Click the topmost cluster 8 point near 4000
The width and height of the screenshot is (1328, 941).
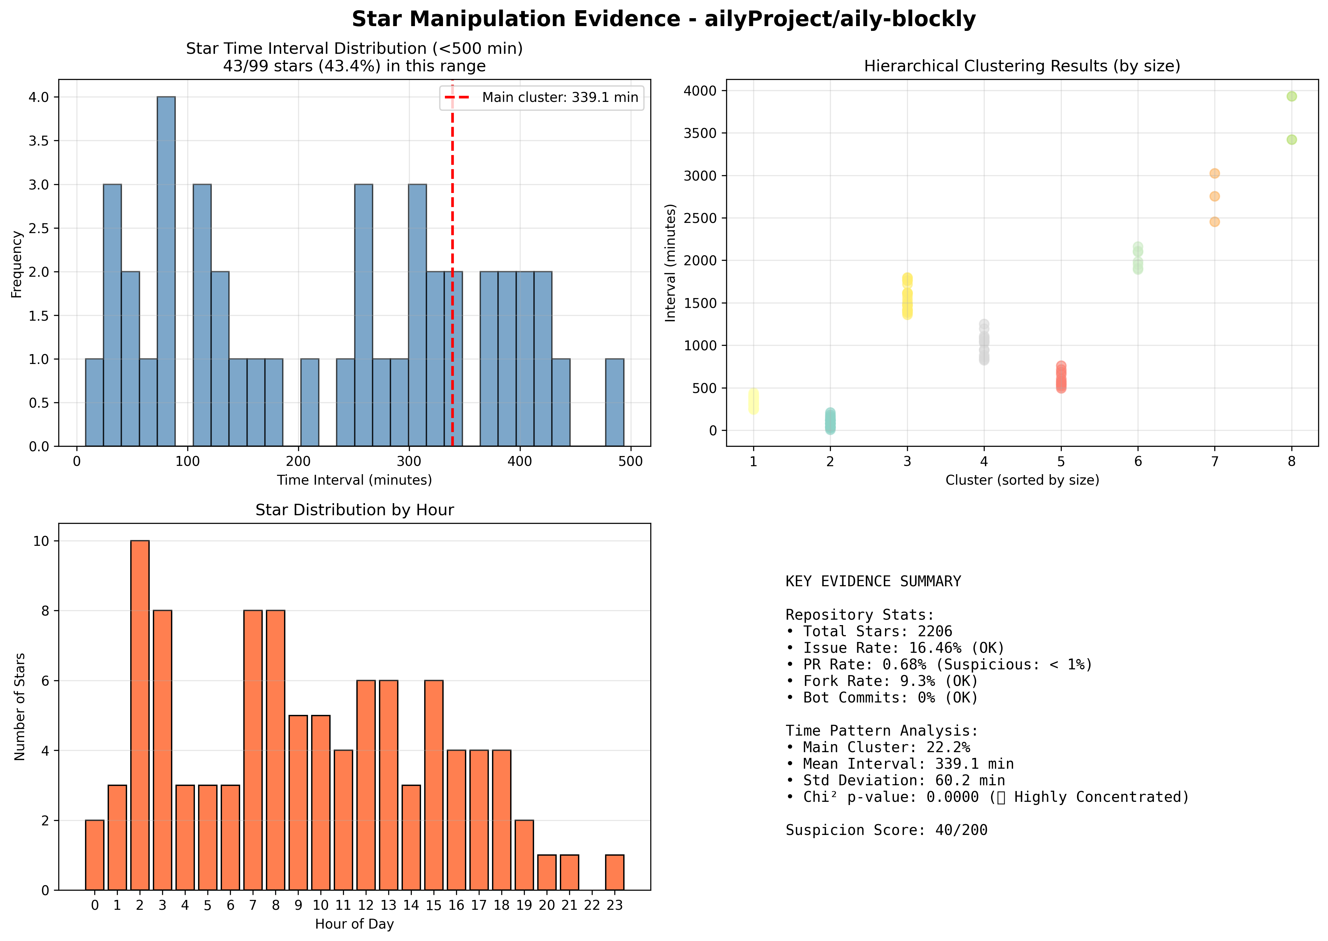coord(1291,96)
